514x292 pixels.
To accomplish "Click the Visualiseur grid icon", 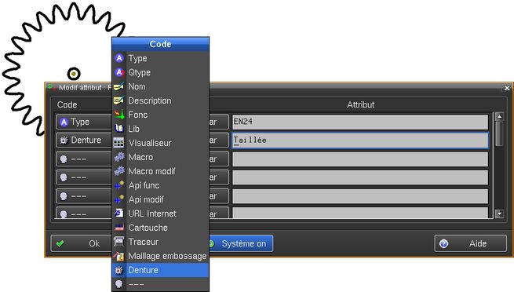I will click(118, 143).
